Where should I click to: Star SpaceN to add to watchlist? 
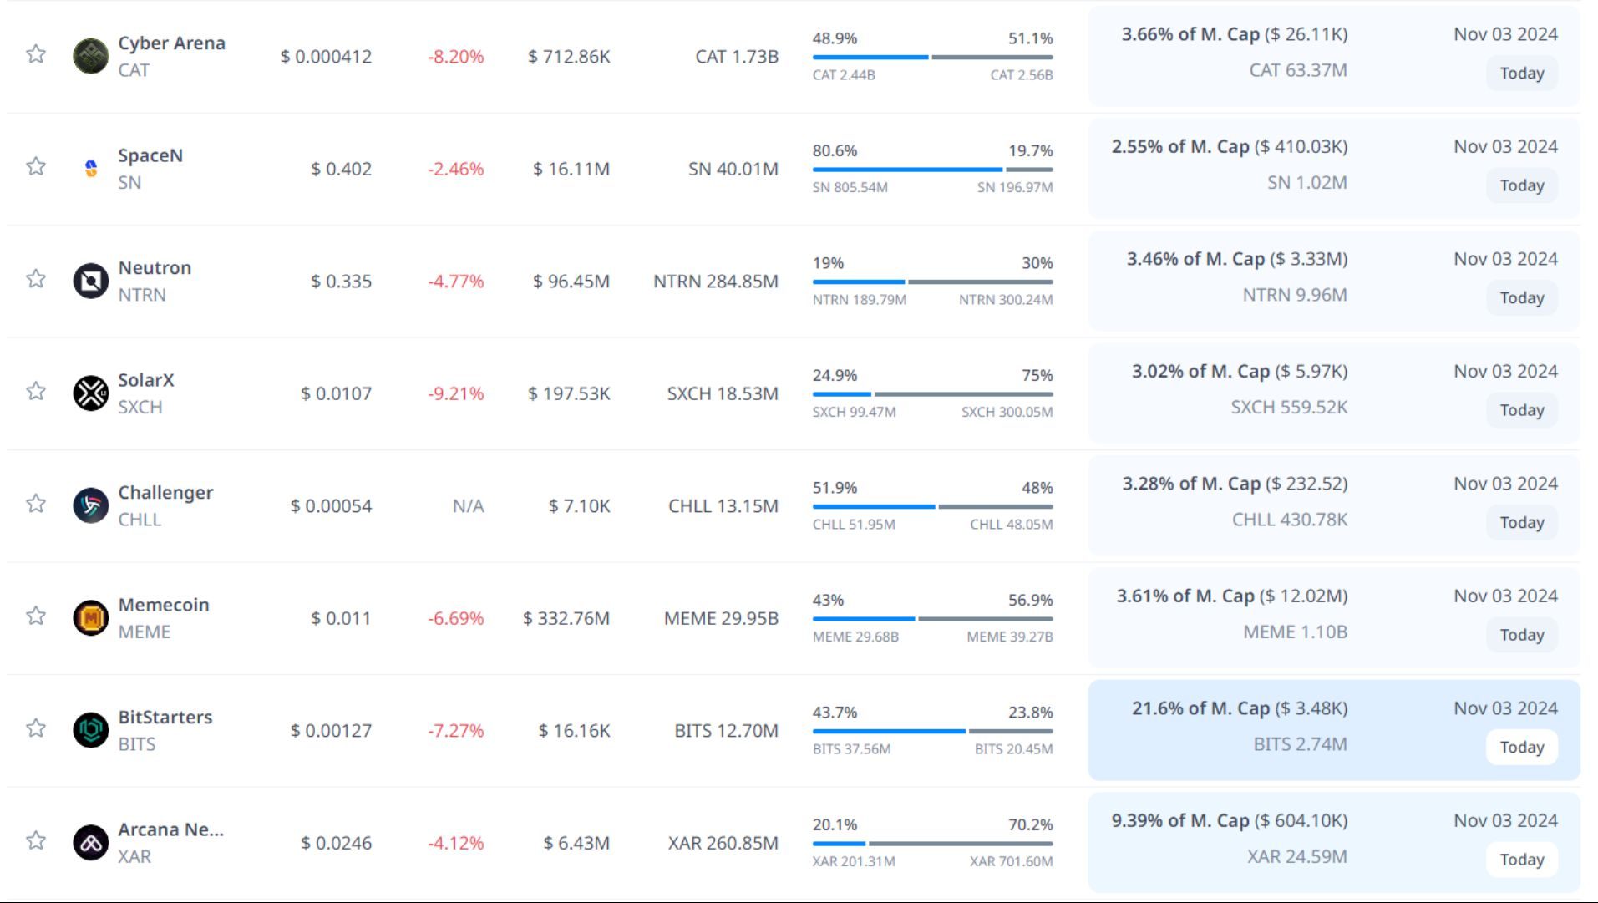click(x=36, y=166)
